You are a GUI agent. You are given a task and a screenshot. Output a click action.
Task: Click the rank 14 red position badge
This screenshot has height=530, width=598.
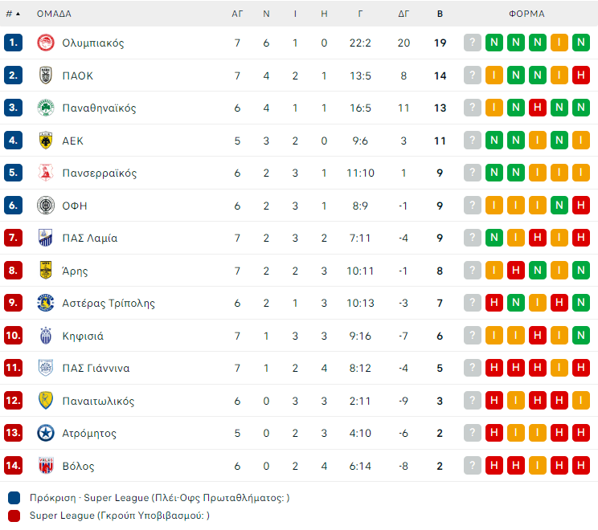coord(13,466)
